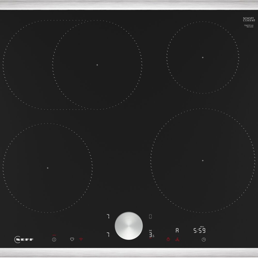The height and width of the screenshot is (258, 258).
Task: Select the upper-left "7" power level display
Action: (x=108, y=216)
